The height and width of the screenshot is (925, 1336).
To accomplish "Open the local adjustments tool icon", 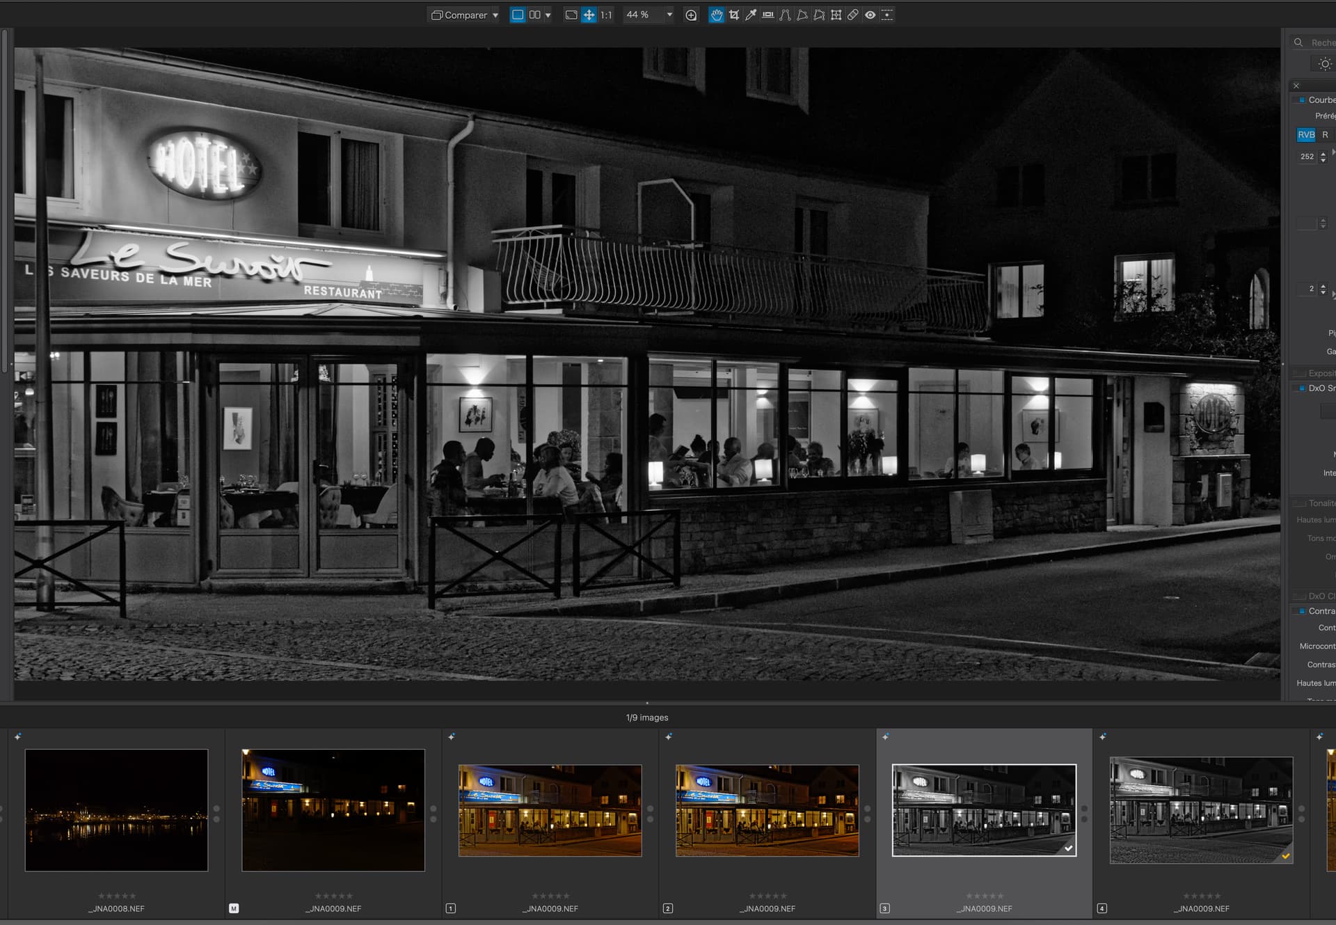I will (x=887, y=15).
